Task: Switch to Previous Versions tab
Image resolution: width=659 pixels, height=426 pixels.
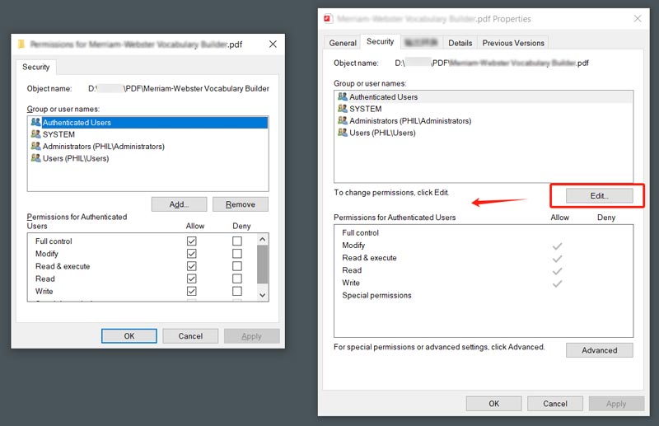Action: (512, 43)
